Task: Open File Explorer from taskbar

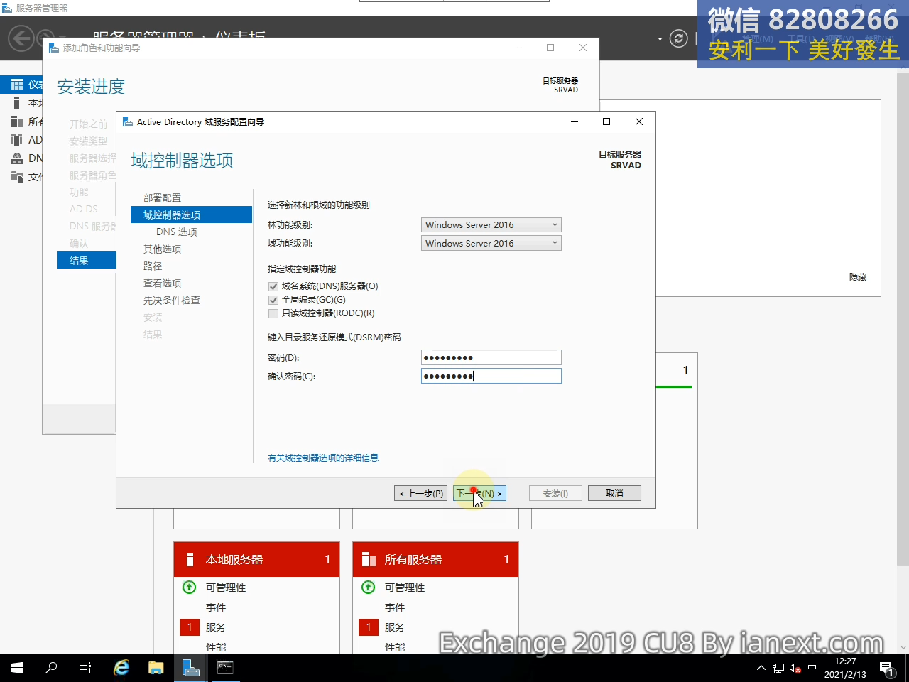Action: [x=156, y=668]
